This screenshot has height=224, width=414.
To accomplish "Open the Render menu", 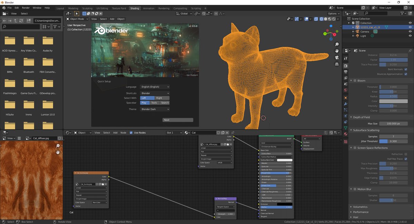I will coord(26,7).
